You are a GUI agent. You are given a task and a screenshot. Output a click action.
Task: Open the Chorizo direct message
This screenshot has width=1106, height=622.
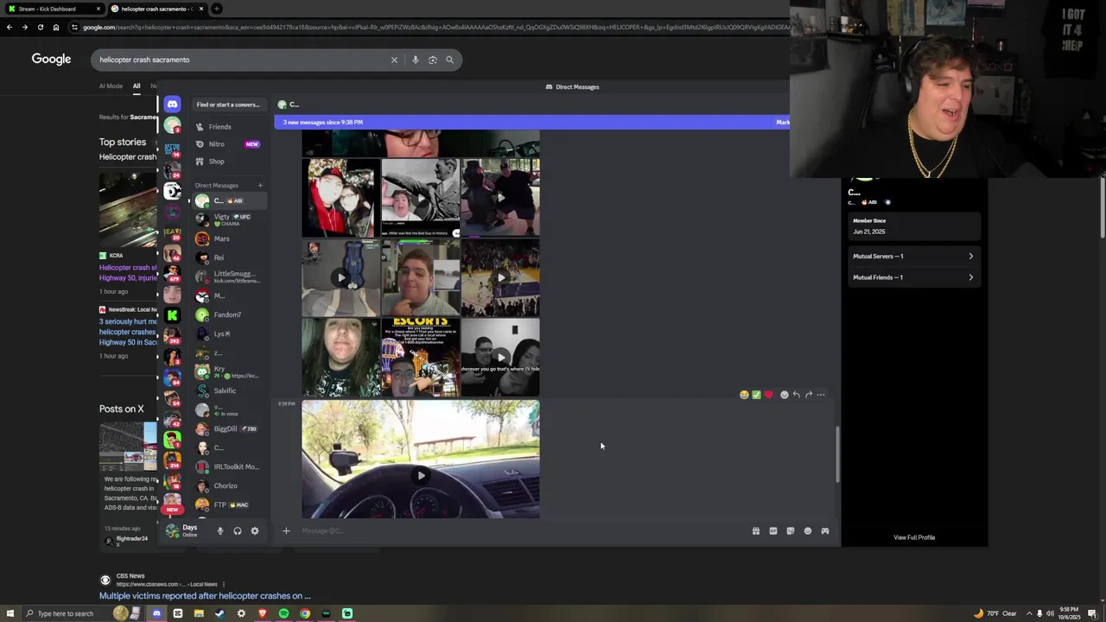[229, 486]
